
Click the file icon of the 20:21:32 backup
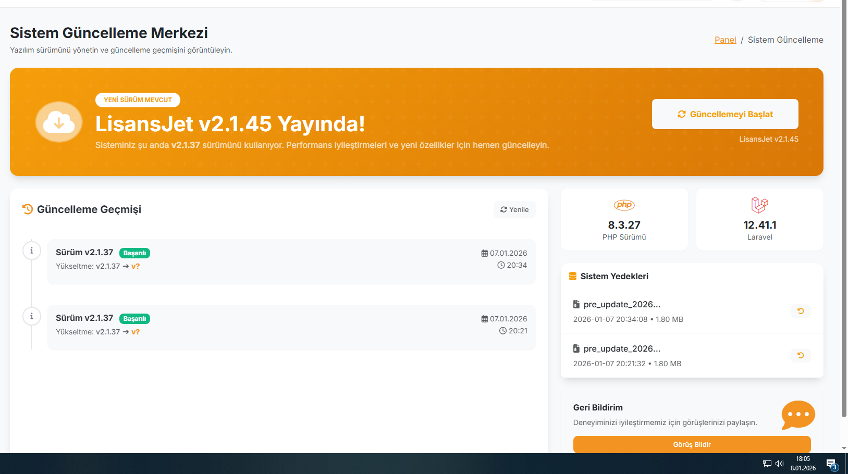pyautogui.click(x=576, y=348)
